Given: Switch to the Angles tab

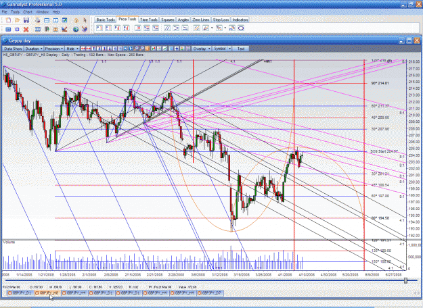Looking at the screenshot, I should [x=183, y=20].
